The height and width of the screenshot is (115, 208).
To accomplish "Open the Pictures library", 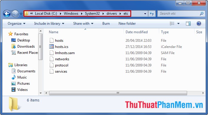I will 24,84.
